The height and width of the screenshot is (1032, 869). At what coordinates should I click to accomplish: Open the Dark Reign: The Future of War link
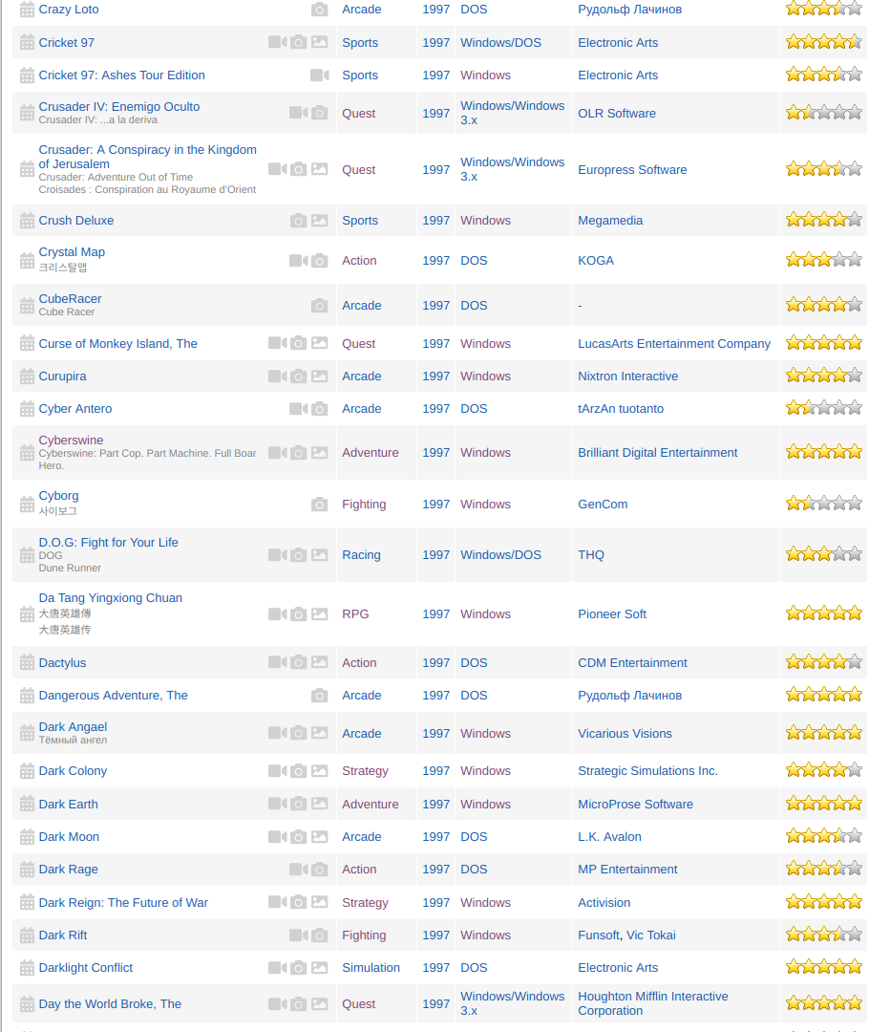click(x=123, y=902)
